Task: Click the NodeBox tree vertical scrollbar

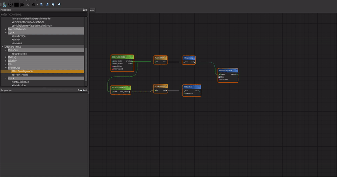Action: click(x=86, y=64)
